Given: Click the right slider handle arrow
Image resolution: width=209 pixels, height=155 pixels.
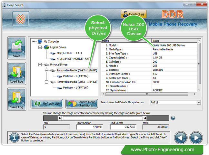Looking at the screenshot, I should [145, 118].
